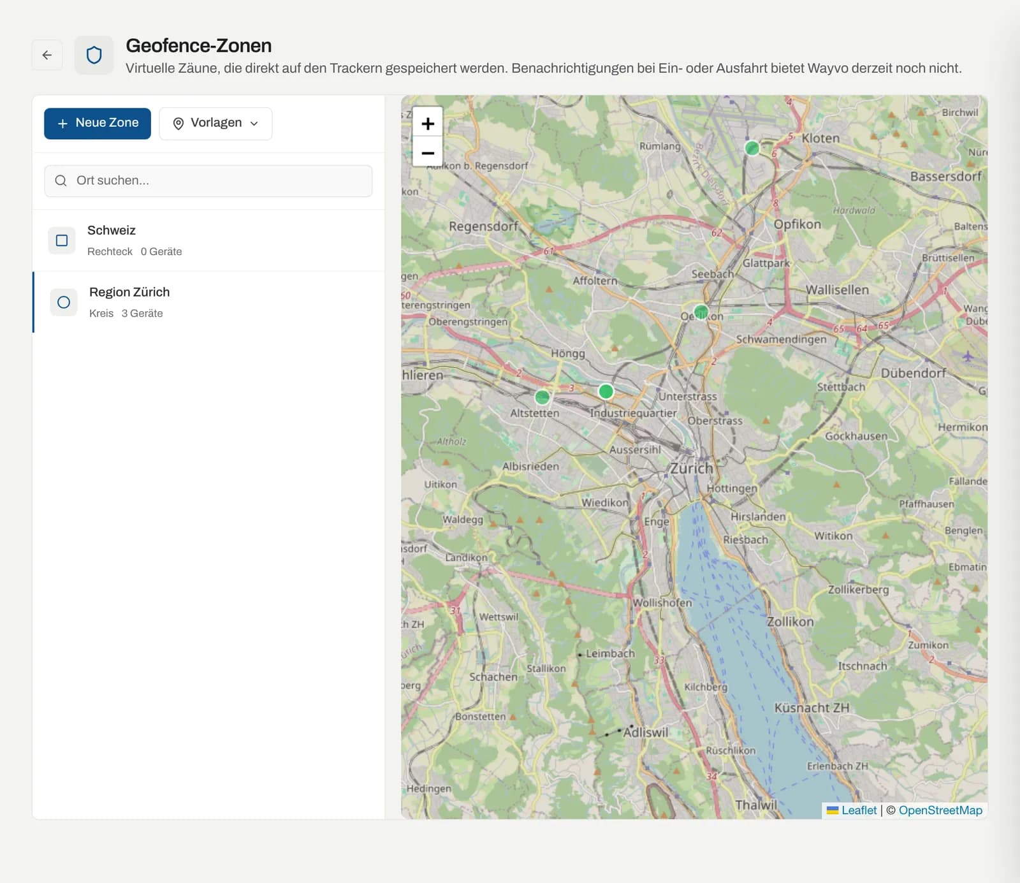Open the Vorlagen templates dropdown
Image resolution: width=1020 pixels, height=883 pixels.
215,123
